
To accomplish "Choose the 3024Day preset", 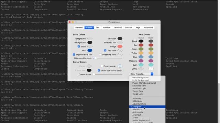I will click(x=147, y=98).
